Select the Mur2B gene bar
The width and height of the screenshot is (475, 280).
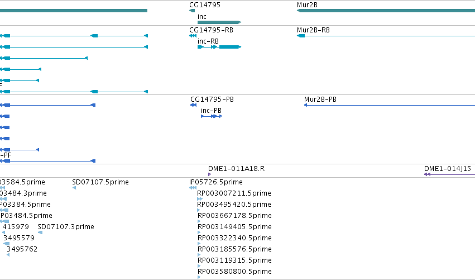click(x=386, y=11)
